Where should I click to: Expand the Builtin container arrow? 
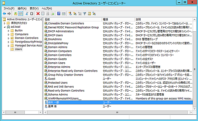[x=9, y=31]
